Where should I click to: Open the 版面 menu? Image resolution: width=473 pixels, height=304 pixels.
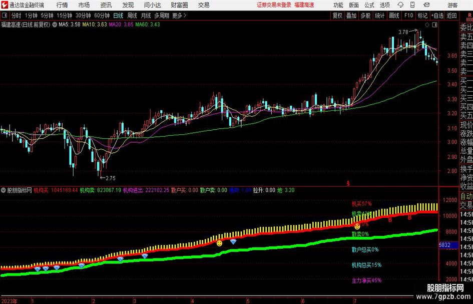(353, 5)
